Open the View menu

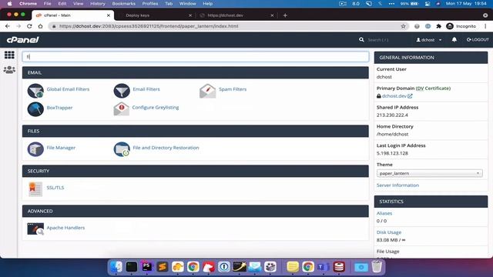(x=78, y=4)
